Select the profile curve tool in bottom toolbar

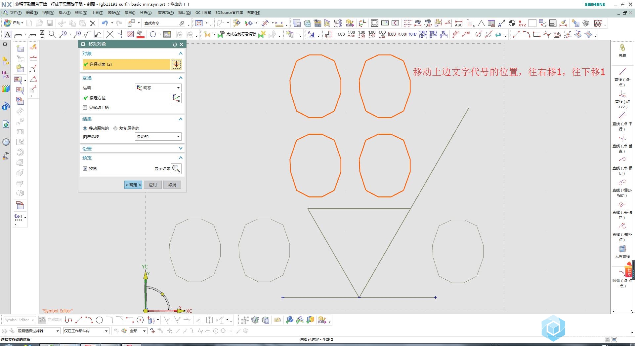(68, 320)
